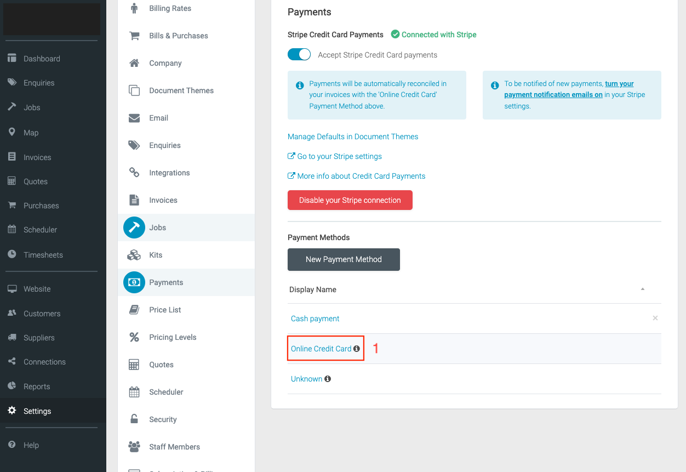This screenshot has height=472, width=686.
Task: Open Quotes in settings menu
Action: click(x=186, y=365)
